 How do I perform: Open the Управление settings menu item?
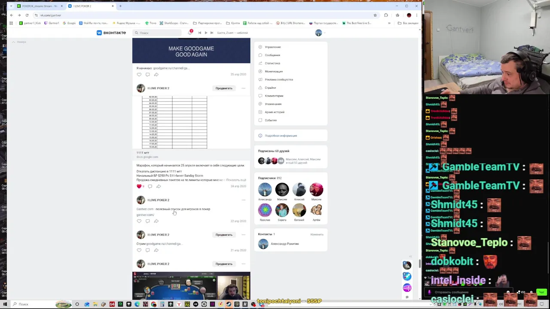tap(272, 47)
